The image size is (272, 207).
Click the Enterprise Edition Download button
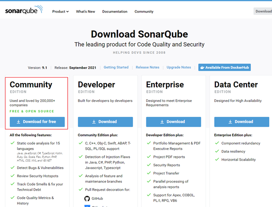click(174, 122)
